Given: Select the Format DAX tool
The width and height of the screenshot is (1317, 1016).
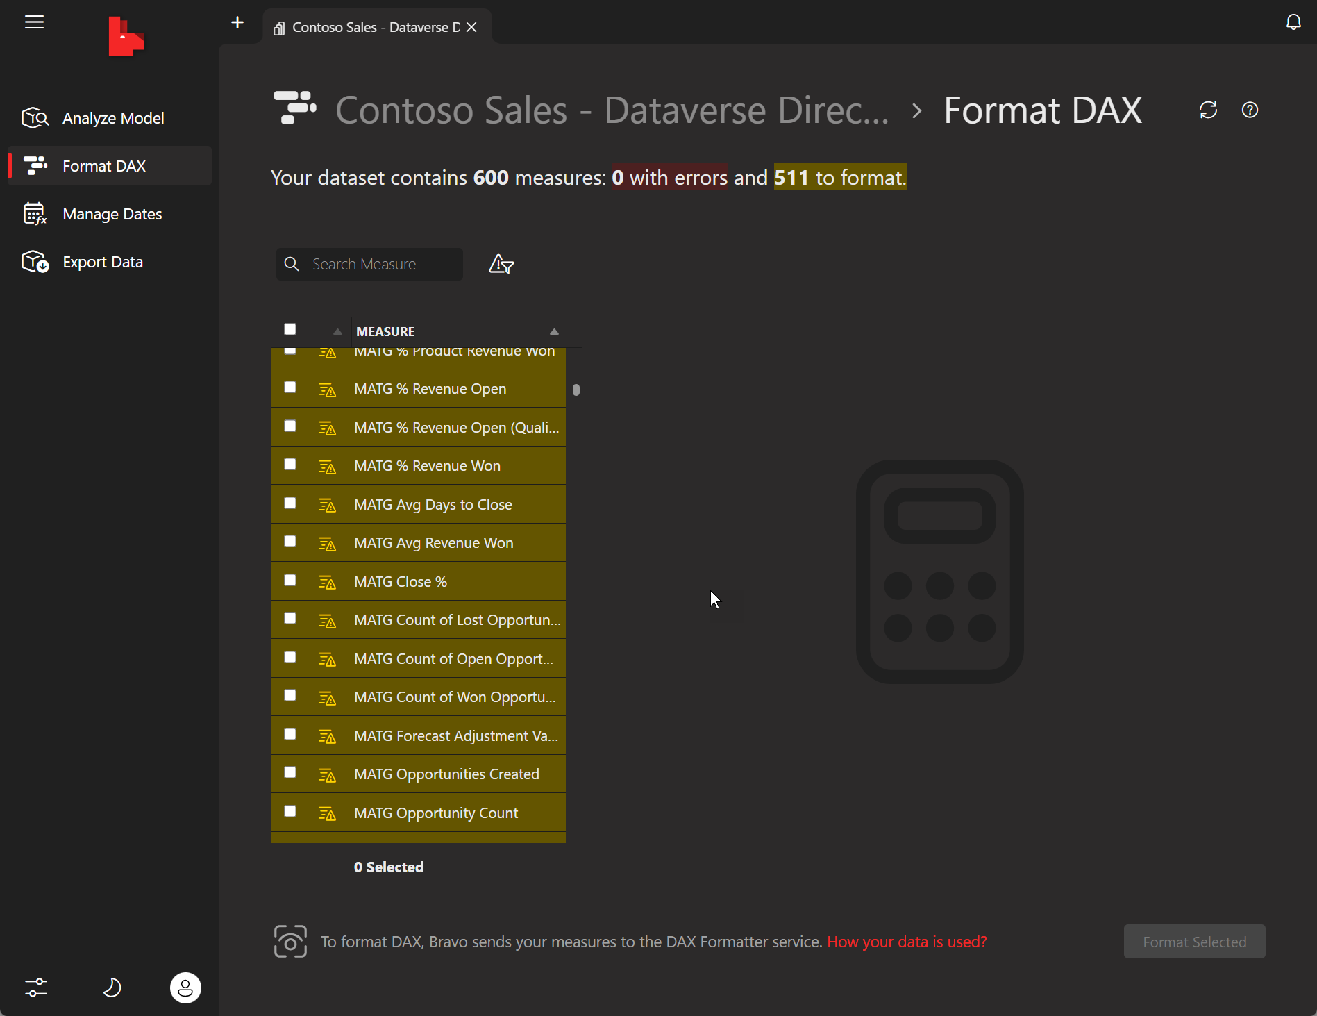Looking at the screenshot, I should click(105, 165).
